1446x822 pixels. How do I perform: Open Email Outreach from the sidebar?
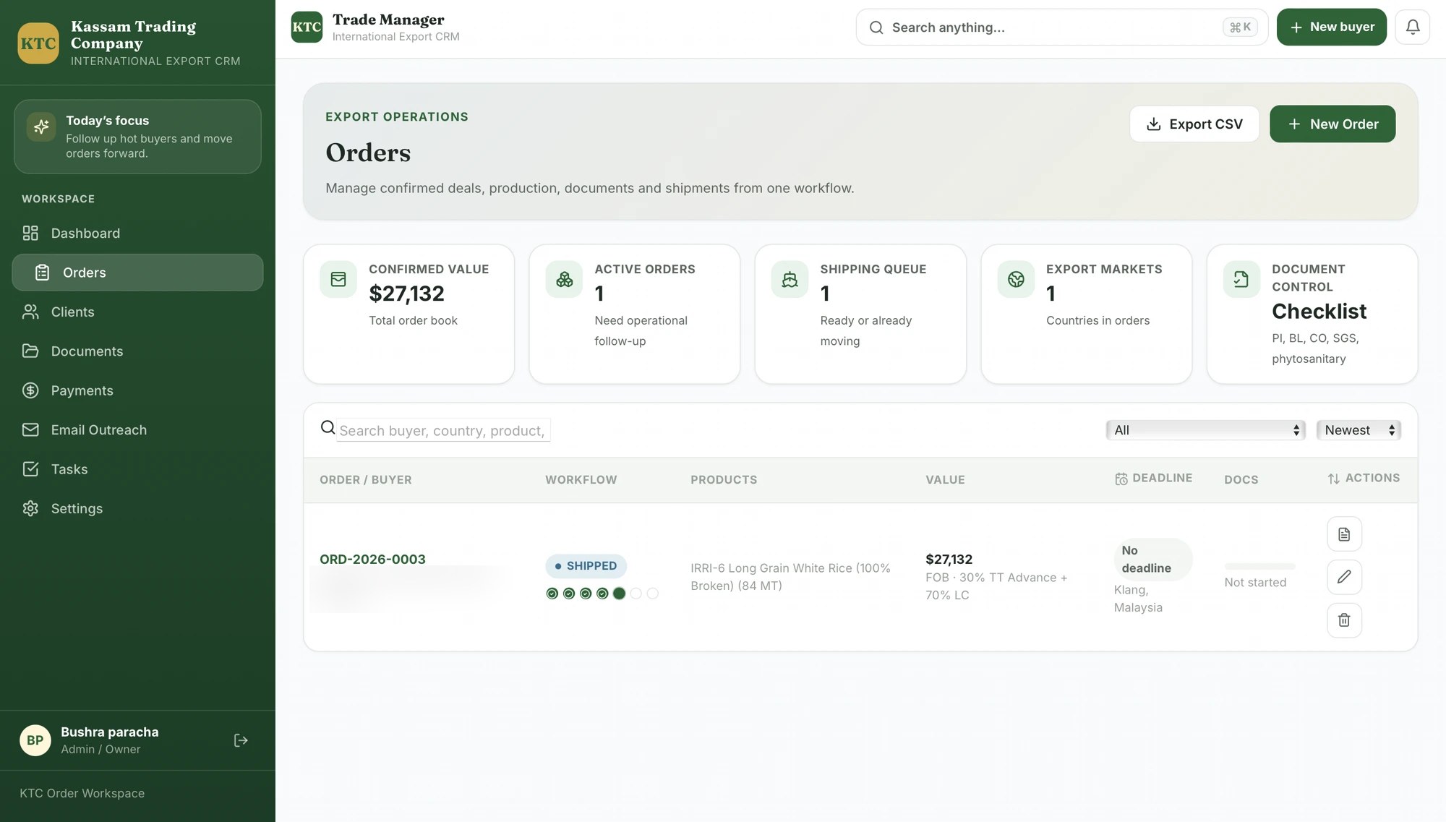click(137, 430)
